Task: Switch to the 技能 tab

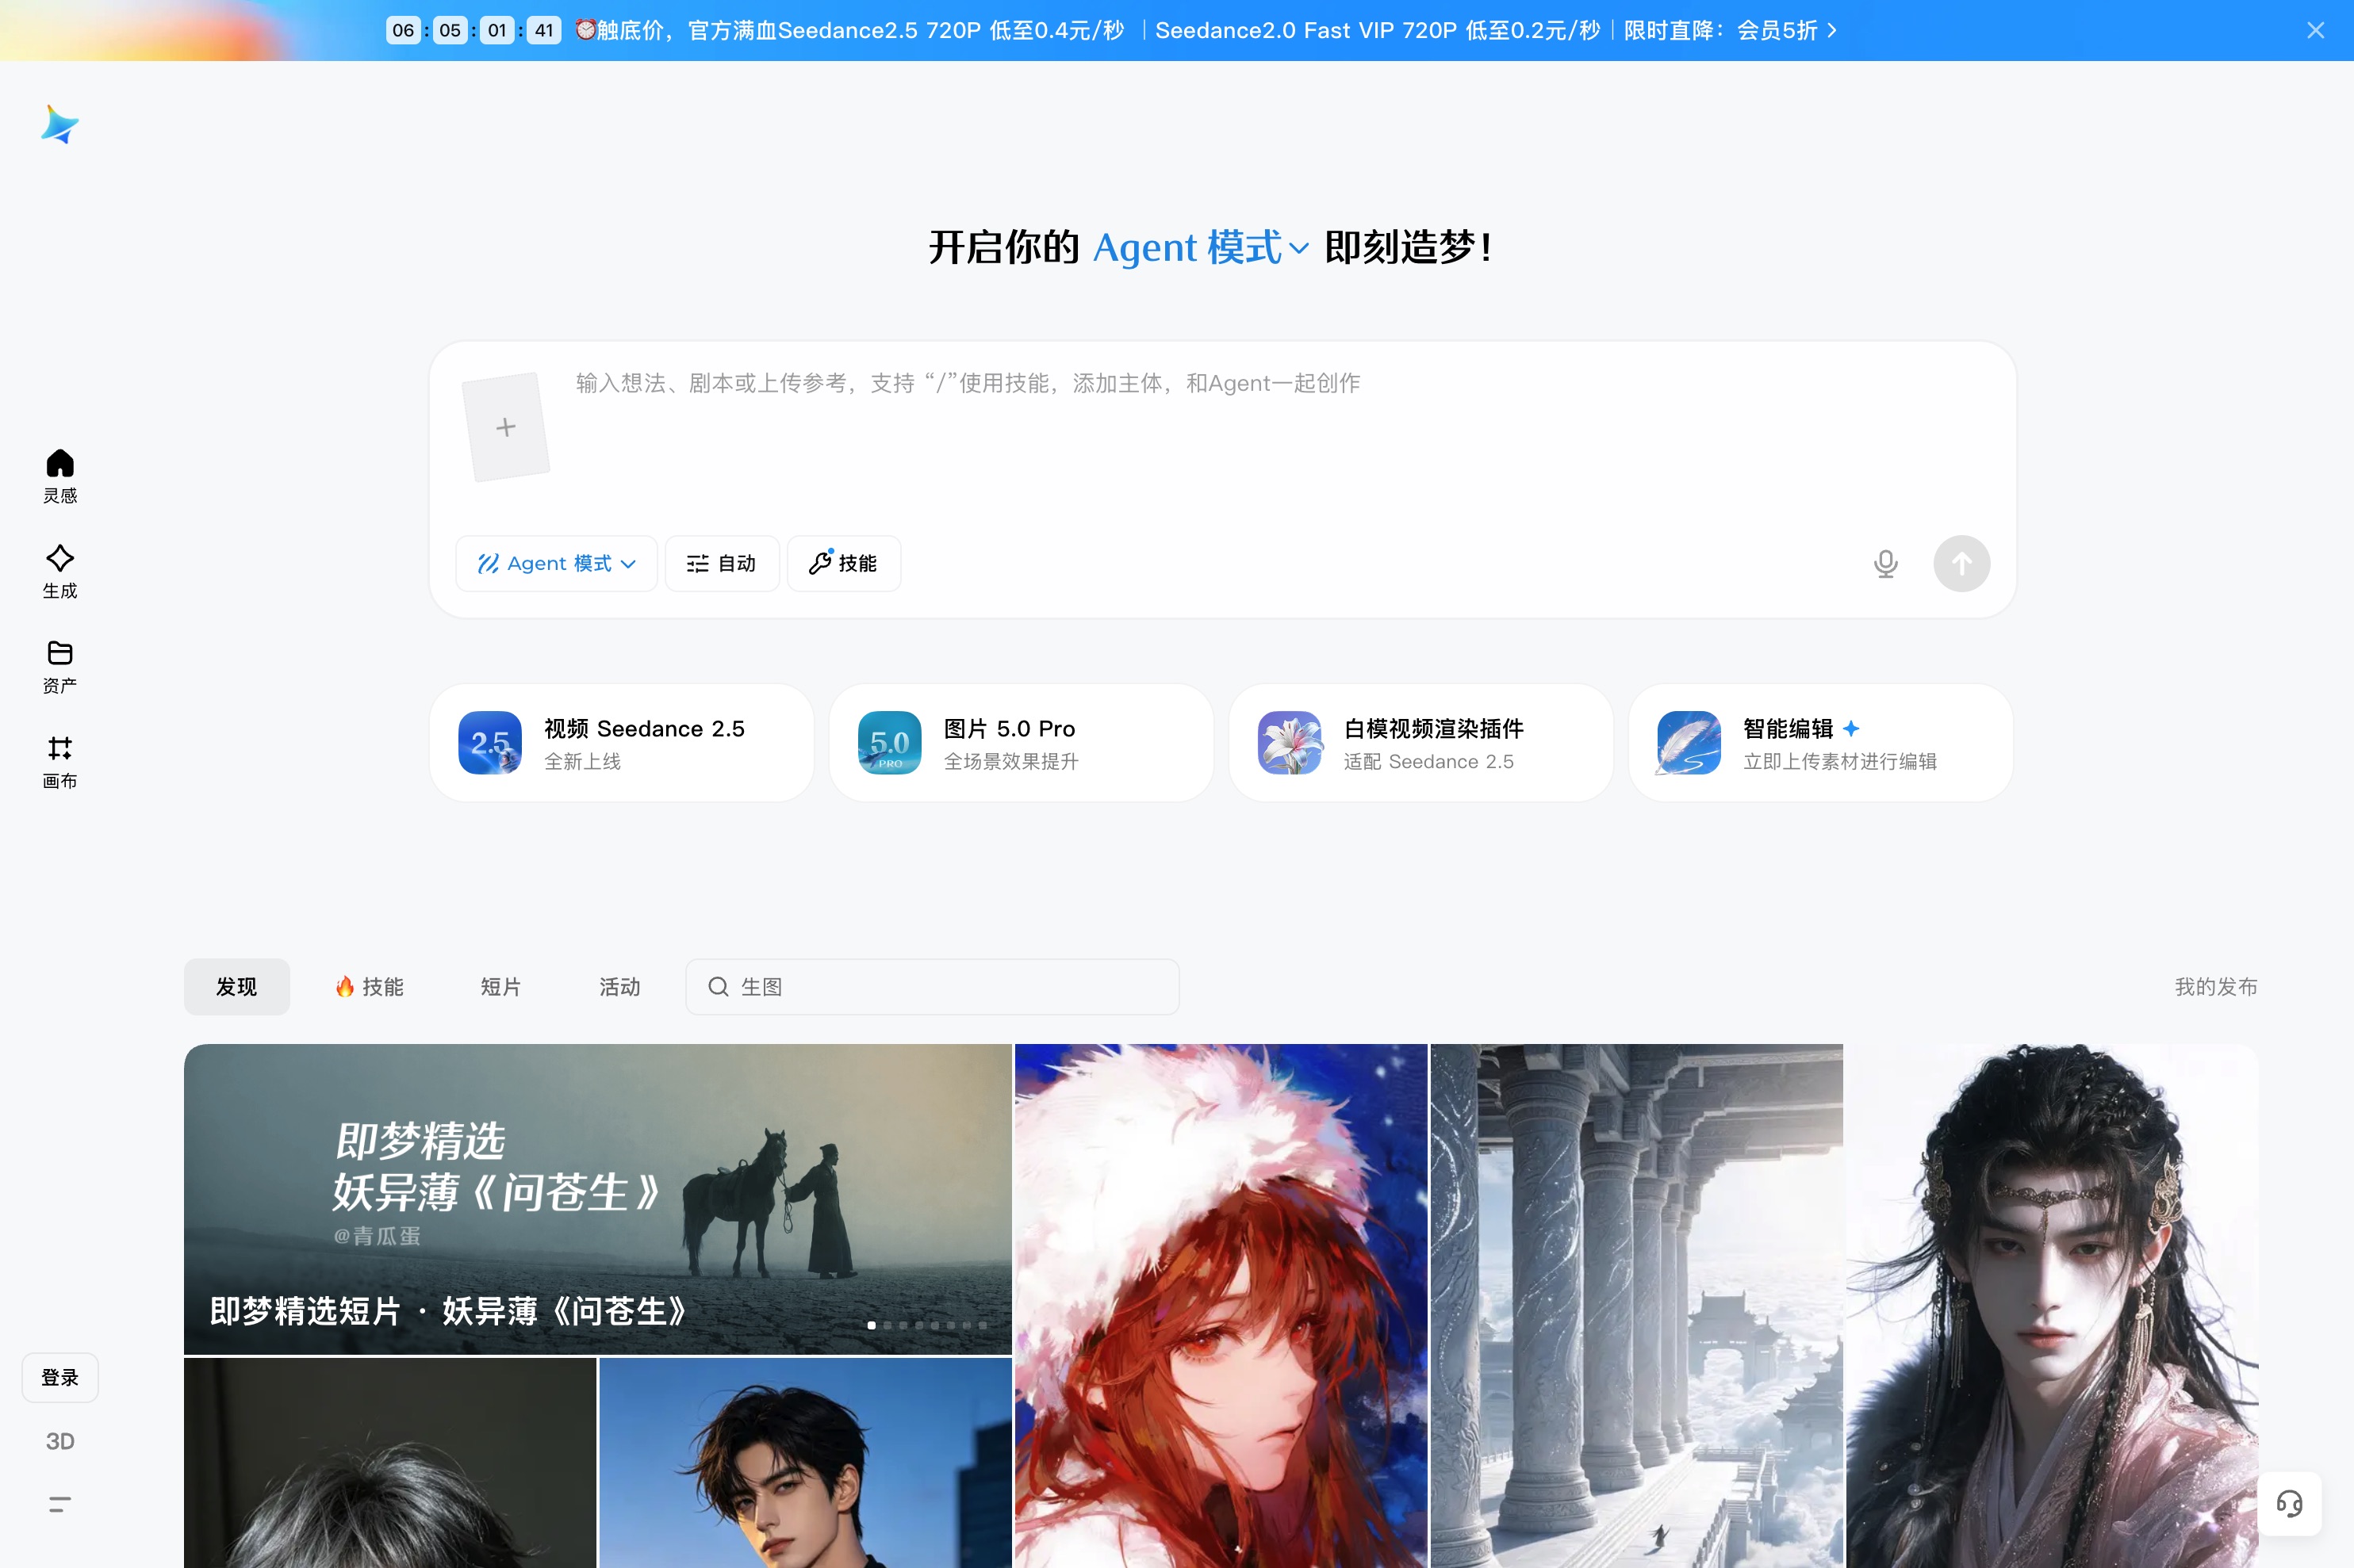Action: point(370,987)
